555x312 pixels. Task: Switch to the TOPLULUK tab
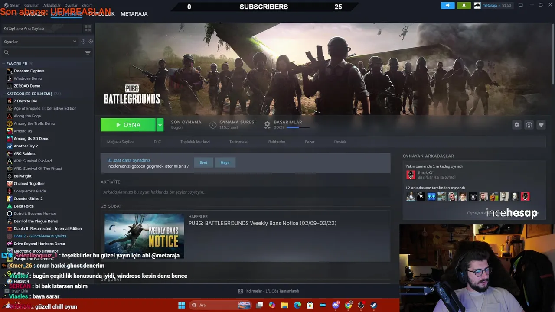101,14
